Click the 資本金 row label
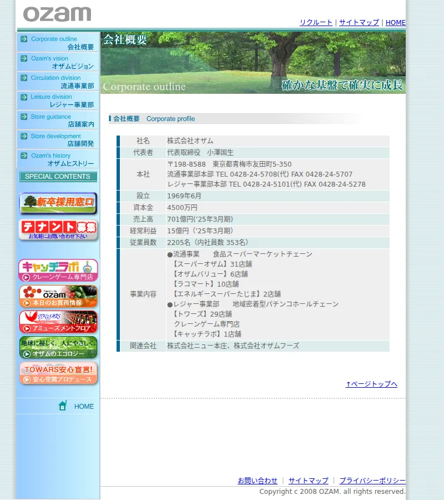444x500 pixels. (x=143, y=208)
